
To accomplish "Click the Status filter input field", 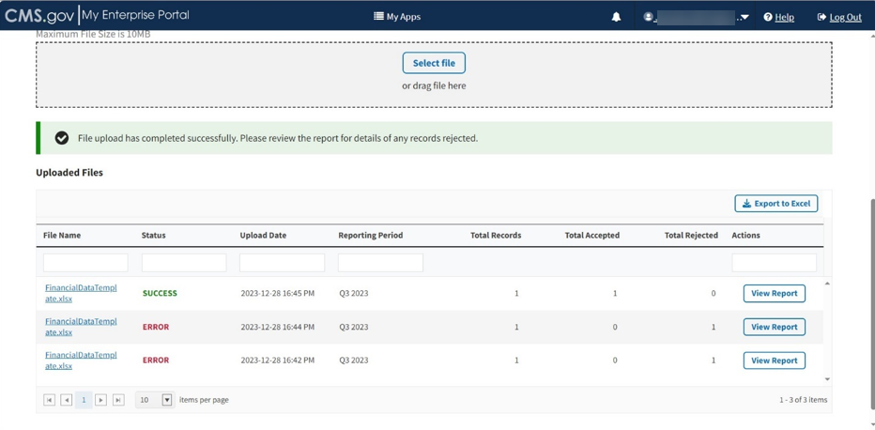I will pyautogui.click(x=183, y=263).
